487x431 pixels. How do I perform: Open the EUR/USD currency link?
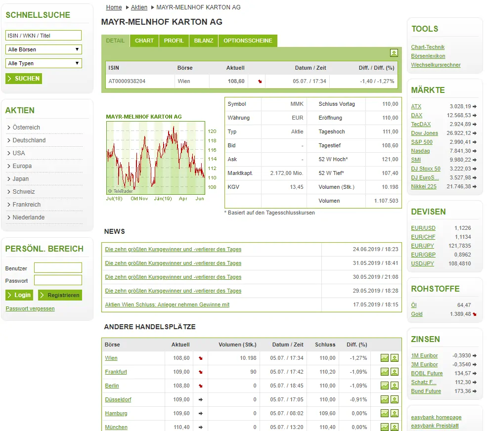coord(423,228)
